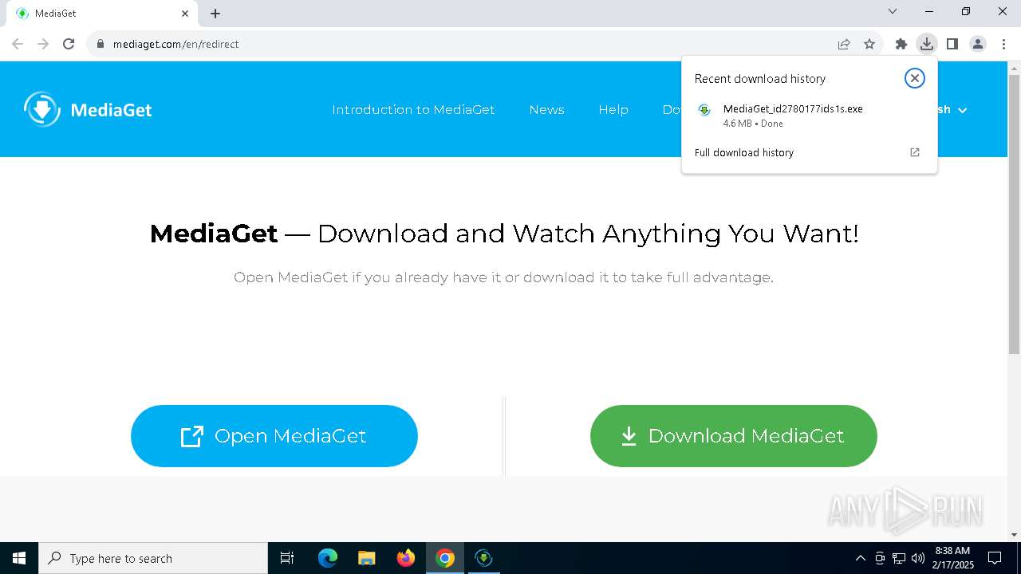Open Introduction to MediaGet page

pos(413,110)
